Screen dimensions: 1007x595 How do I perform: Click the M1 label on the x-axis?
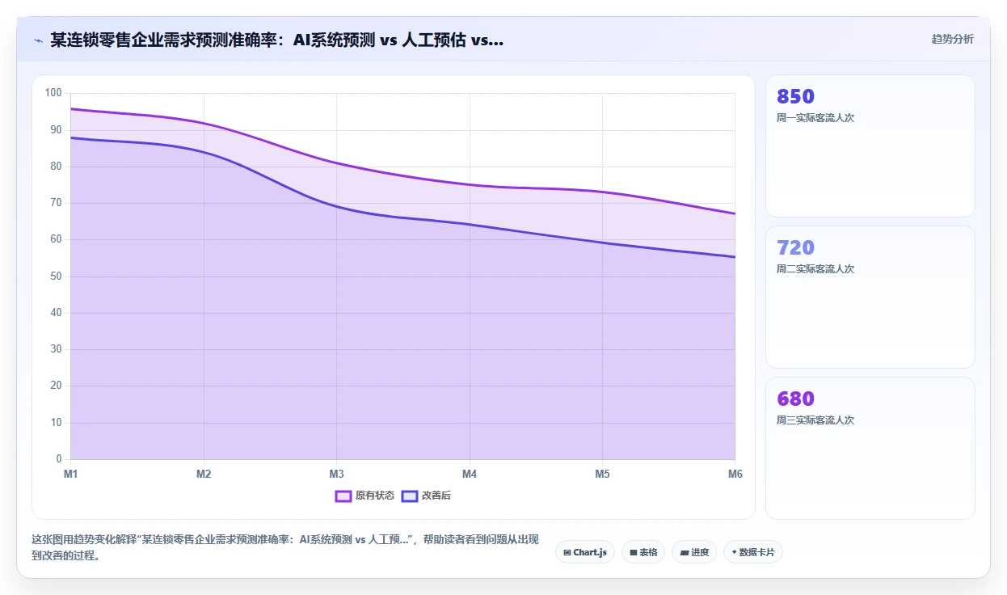[71, 474]
